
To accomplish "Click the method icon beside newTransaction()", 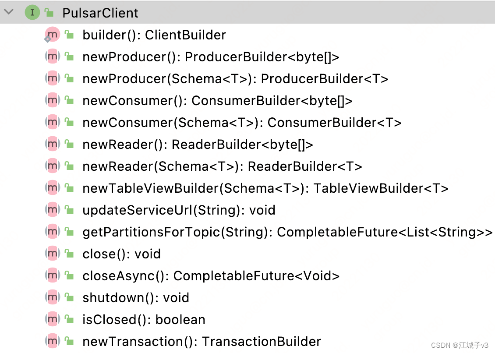I will pos(52,341).
